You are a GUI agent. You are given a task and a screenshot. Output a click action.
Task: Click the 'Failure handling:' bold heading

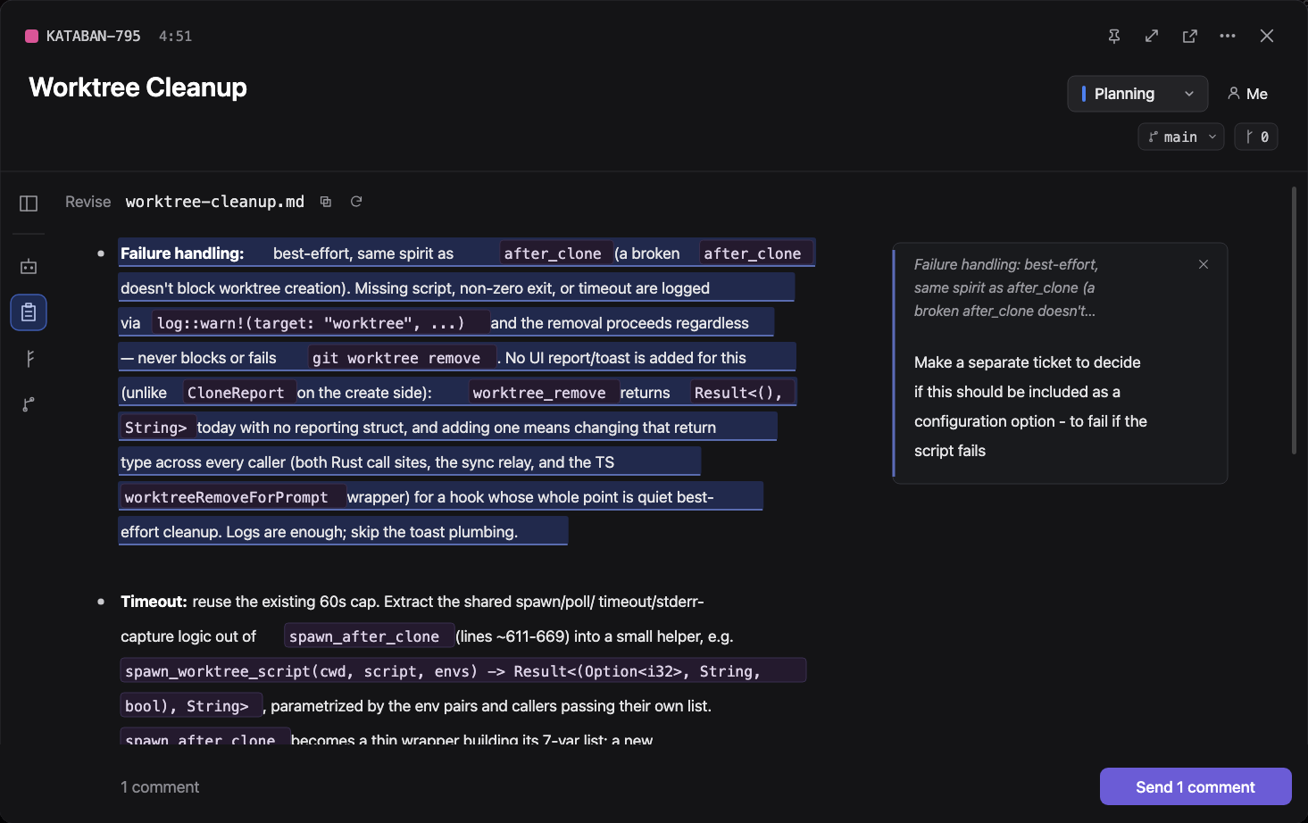[182, 254]
